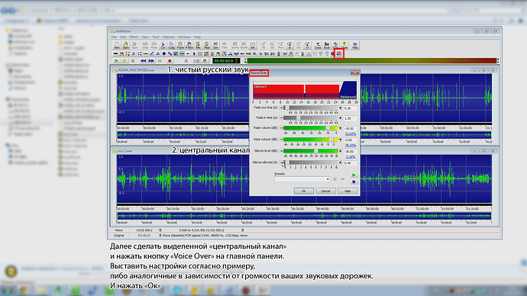The width and height of the screenshot is (527, 296).
Task: Click the Fade in time slider handle
Action: [x=299, y=117]
